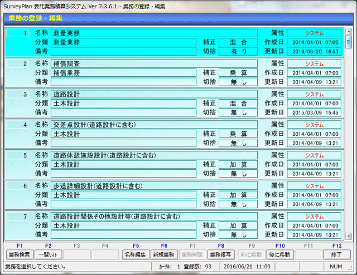Click row number 6 cell
Screen dimensions: 357x275
point(17,186)
